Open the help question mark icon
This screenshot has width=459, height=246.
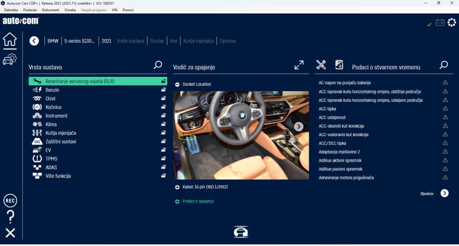(10, 217)
